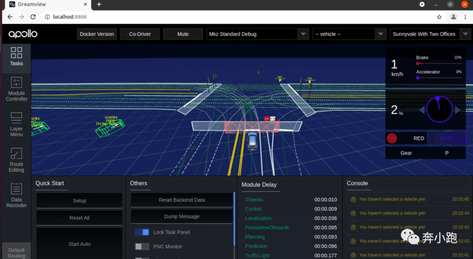Click the Accelerator level slider
This screenshot has height=259, width=473.
439,78
